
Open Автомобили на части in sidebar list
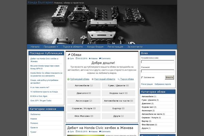coord(152,114)
